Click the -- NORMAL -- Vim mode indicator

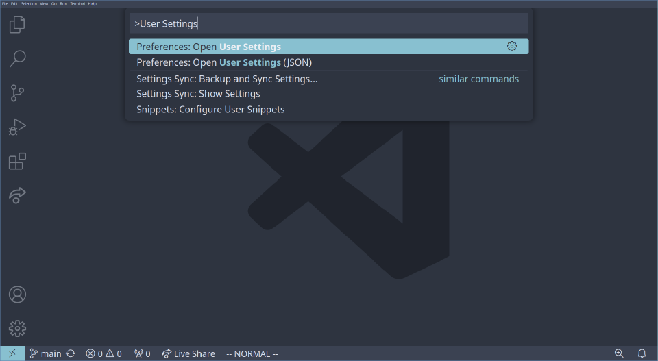pyautogui.click(x=252, y=354)
